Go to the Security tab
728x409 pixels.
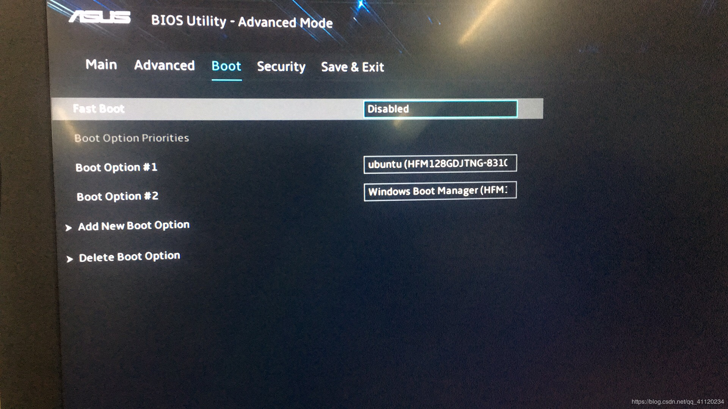(x=281, y=67)
